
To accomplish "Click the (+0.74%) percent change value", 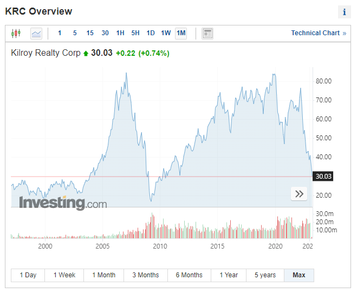I will (154, 53).
